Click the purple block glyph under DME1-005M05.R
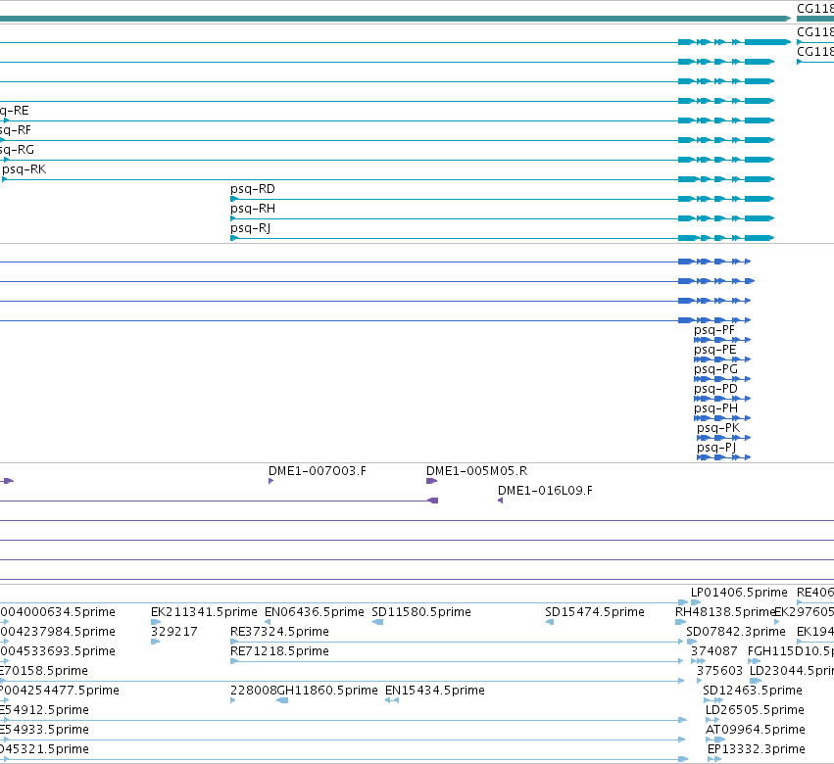The height and width of the screenshot is (764, 834). pyautogui.click(x=431, y=481)
